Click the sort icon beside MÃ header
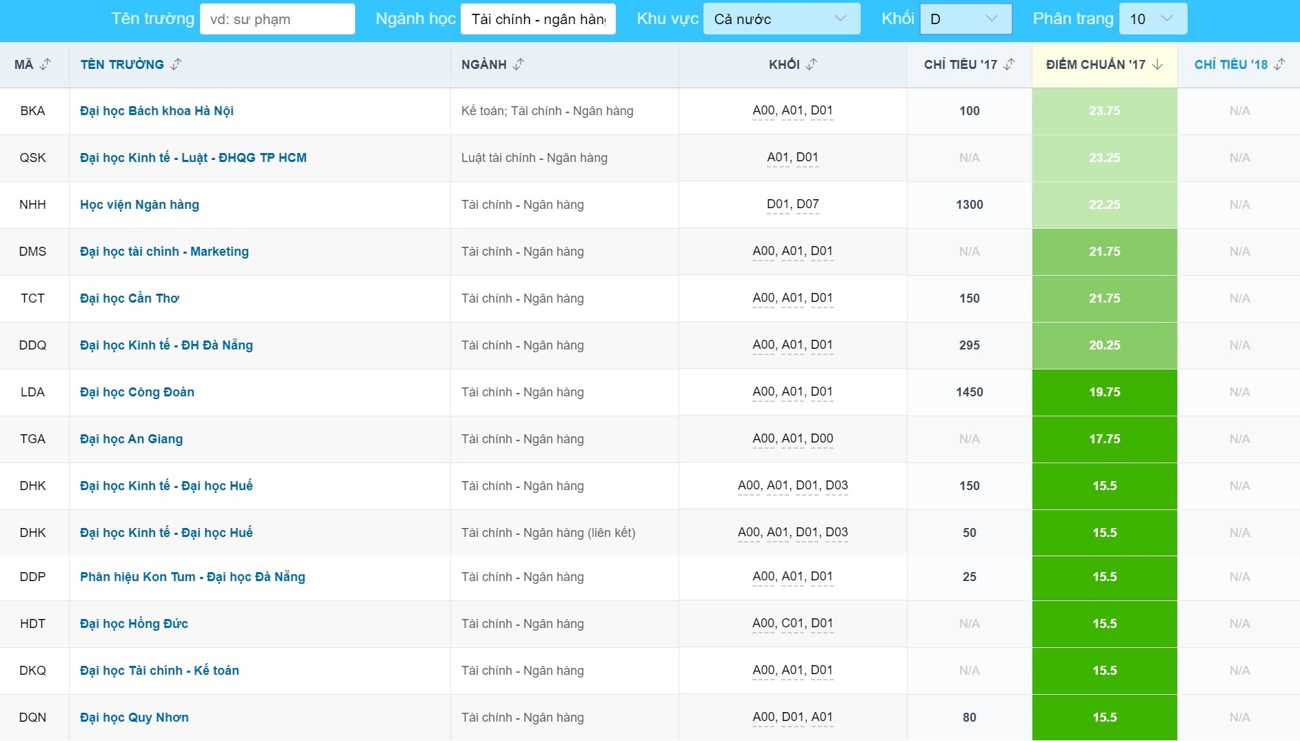Screen dimensions: 1300x741 tap(46, 64)
